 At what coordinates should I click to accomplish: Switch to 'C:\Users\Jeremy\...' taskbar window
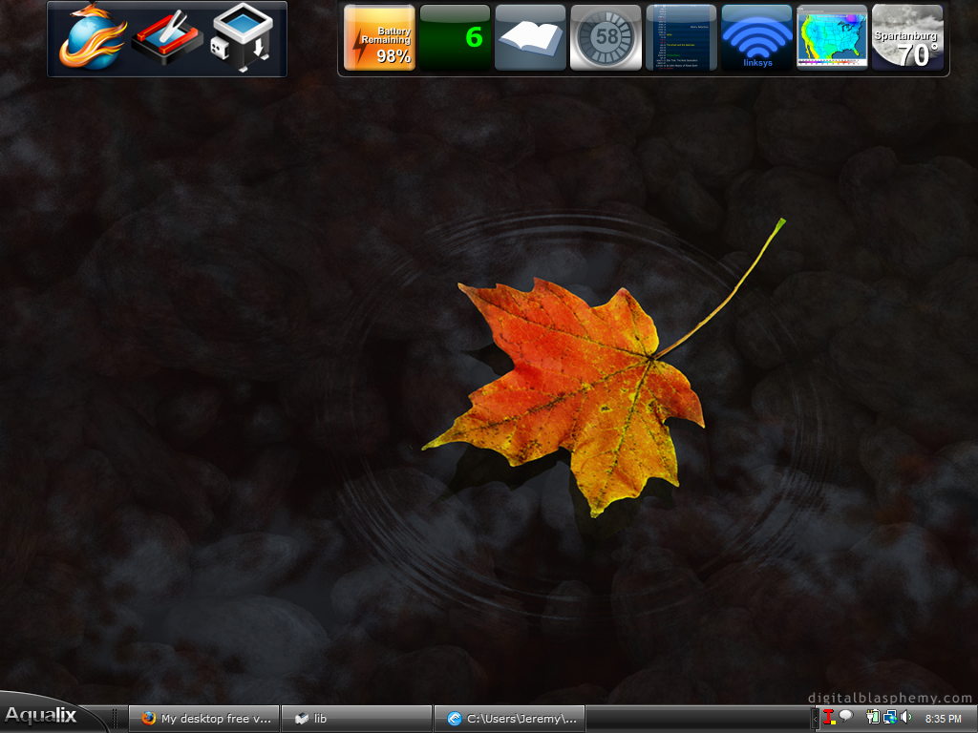point(509,719)
